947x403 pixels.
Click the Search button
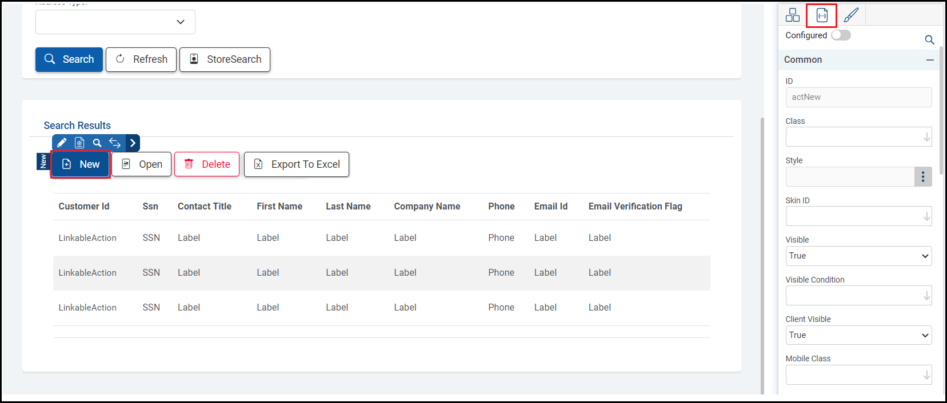pos(69,59)
